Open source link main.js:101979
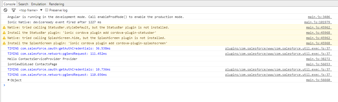Screen dimensions: 338x102 tap(318, 22)
